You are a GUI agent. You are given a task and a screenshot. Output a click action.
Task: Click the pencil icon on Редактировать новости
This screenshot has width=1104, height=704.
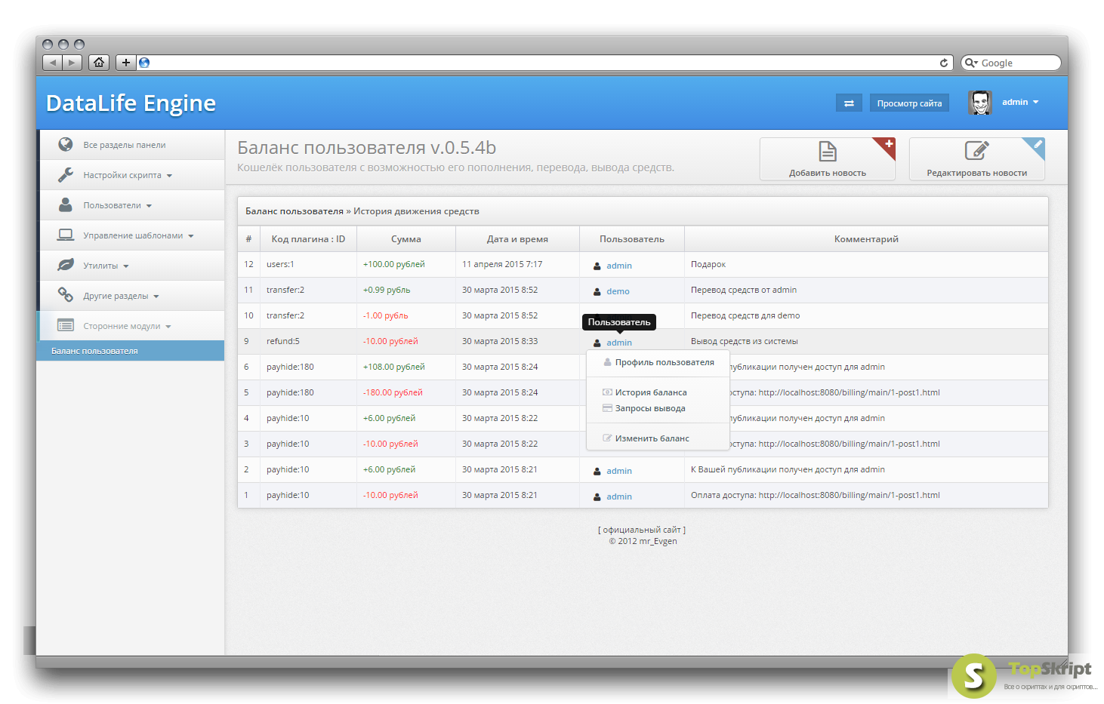pos(976,151)
